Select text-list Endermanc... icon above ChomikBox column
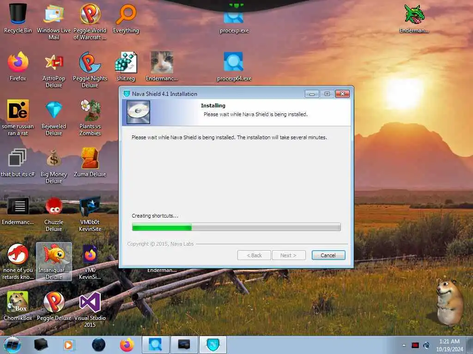This screenshot has width=473, height=354. pyautogui.click(x=18, y=211)
